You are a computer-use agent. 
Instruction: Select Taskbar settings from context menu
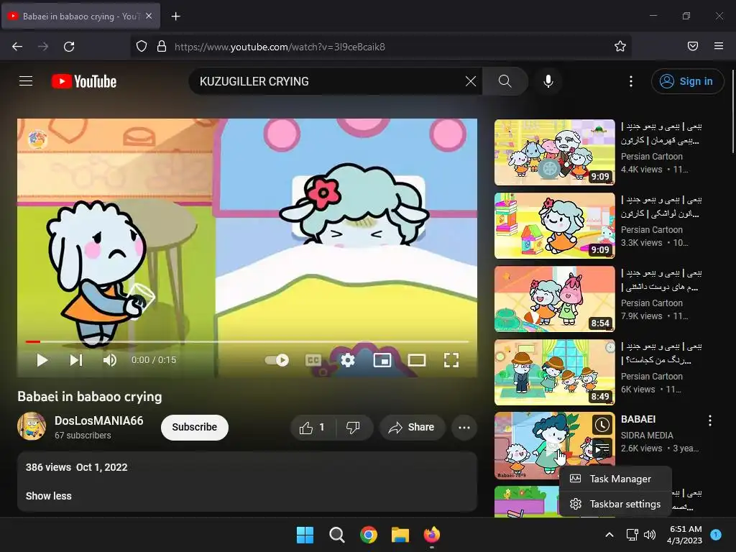click(x=615, y=504)
